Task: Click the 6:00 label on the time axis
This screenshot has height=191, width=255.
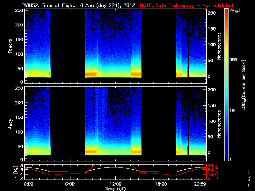Action: [70, 184]
